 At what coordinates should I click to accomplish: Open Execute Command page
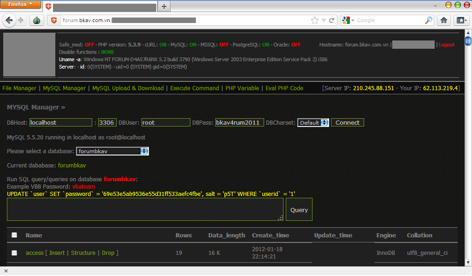195,88
